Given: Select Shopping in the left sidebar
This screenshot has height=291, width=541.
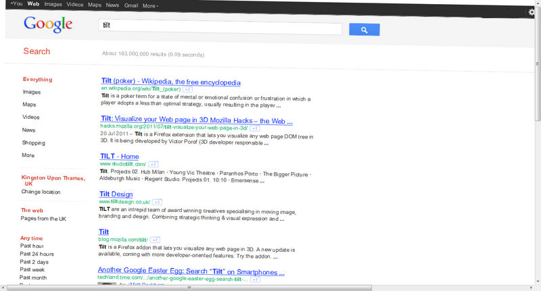Looking at the screenshot, I should [x=33, y=142].
